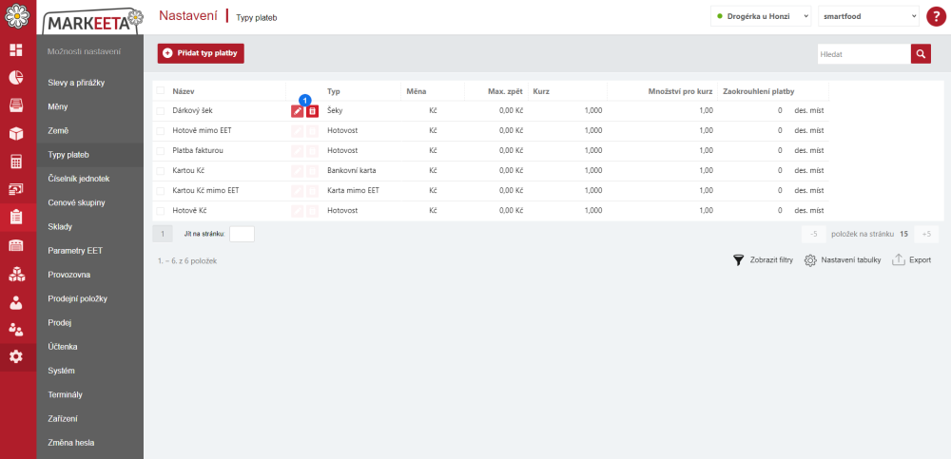
Task: Edit Dárkový šek with the pencil icon
Action: (297, 111)
